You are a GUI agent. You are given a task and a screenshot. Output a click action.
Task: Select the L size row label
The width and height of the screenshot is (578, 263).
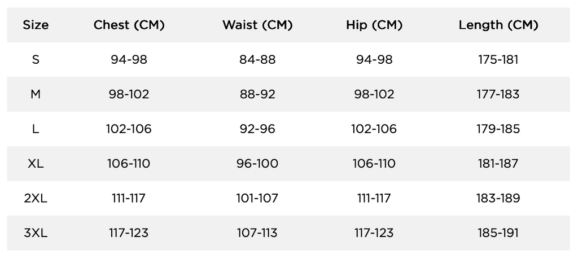pos(36,129)
